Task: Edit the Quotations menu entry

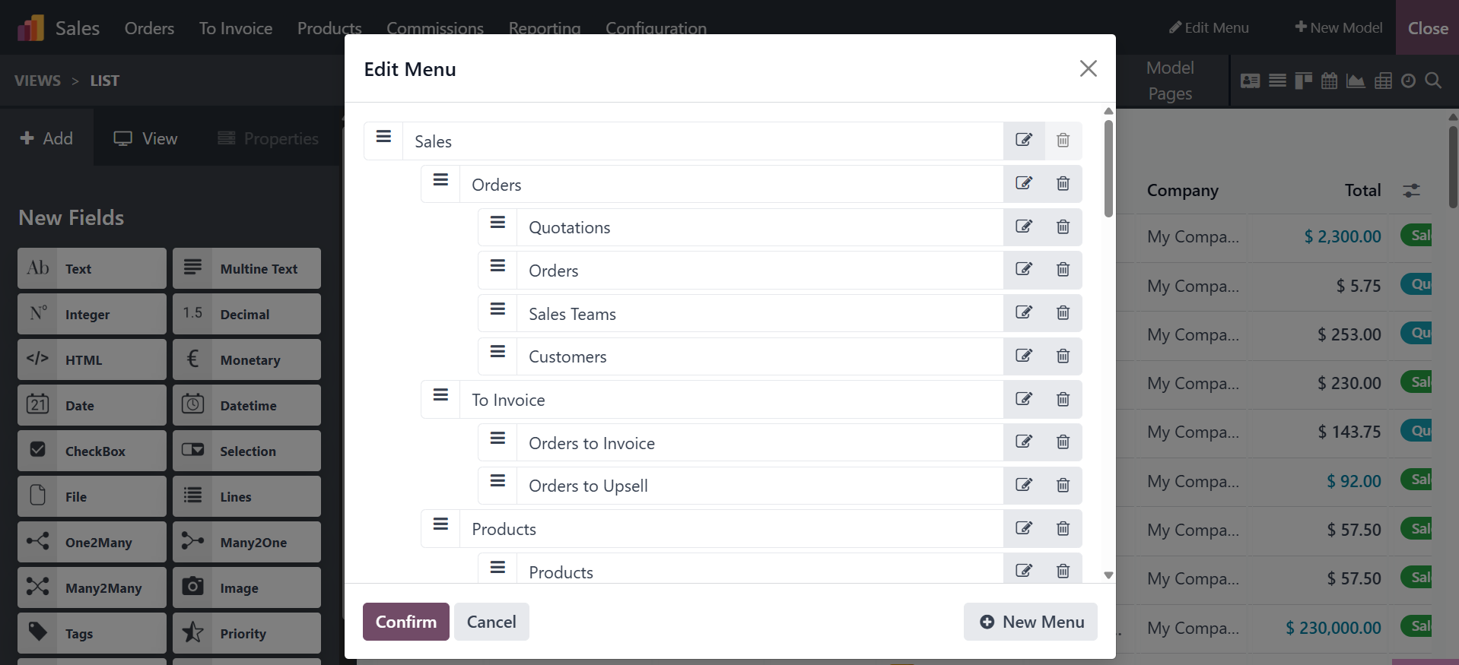Action: point(1024,226)
